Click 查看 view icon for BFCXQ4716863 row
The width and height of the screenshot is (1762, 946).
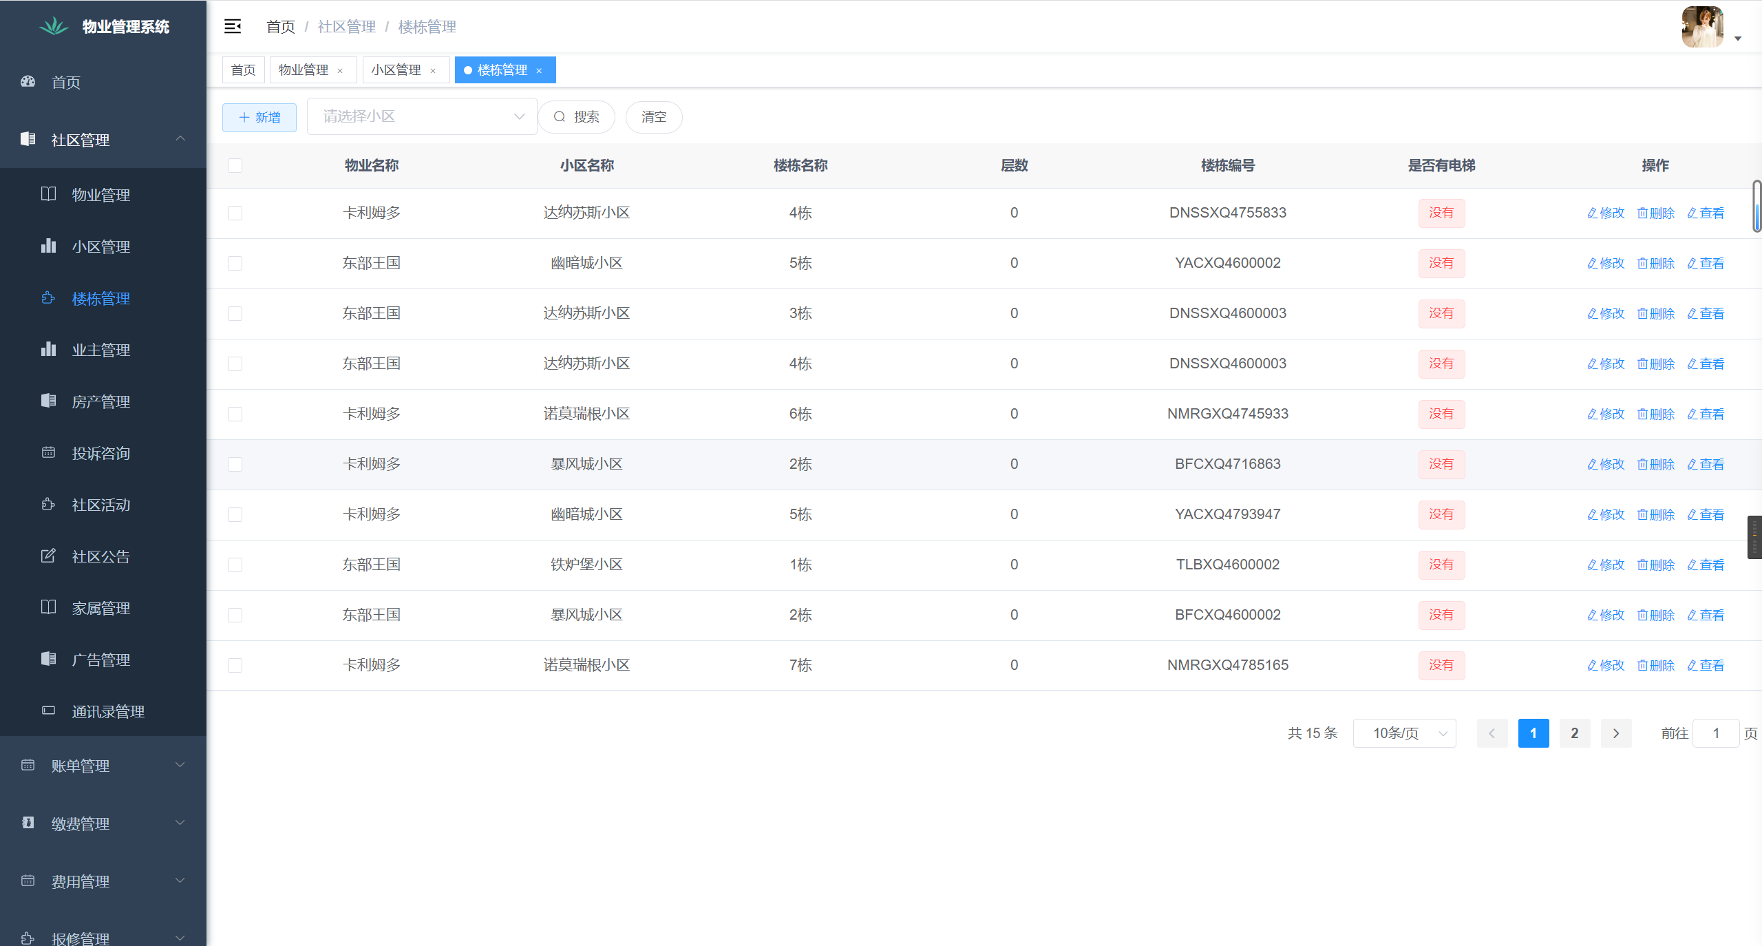point(1692,464)
